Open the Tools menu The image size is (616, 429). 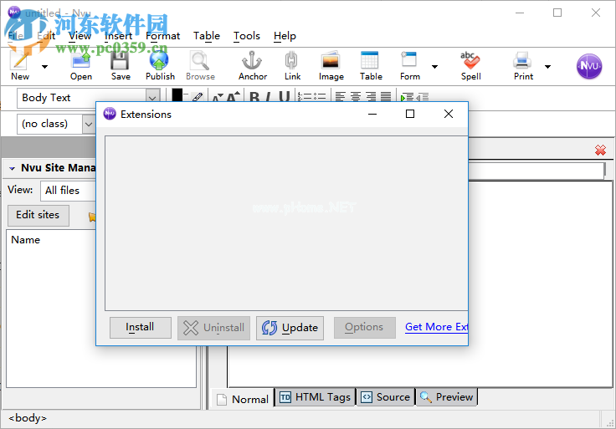click(x=246, y=36)
